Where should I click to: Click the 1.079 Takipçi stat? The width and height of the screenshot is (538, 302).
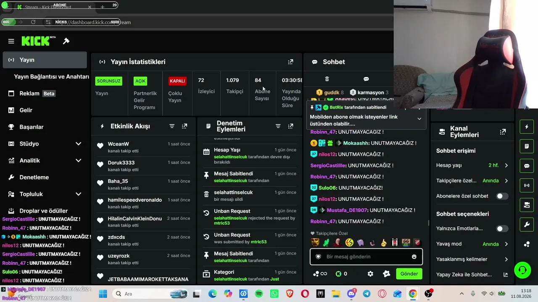tap(235, 86)
